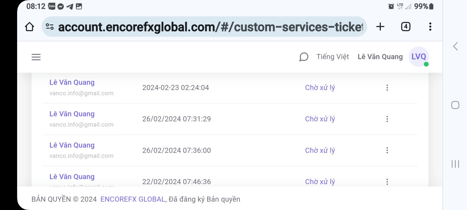Screen dimensions: 467x210
Task: Click timestamp 26/02/2024 07:31:29
Action: point(177,119)
